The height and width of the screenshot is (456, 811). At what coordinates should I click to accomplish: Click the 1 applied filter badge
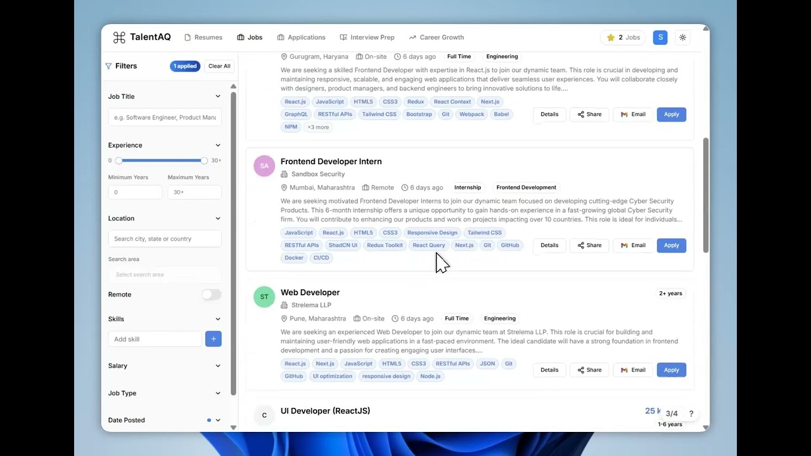pyautogui.click(x=185, y=66)
